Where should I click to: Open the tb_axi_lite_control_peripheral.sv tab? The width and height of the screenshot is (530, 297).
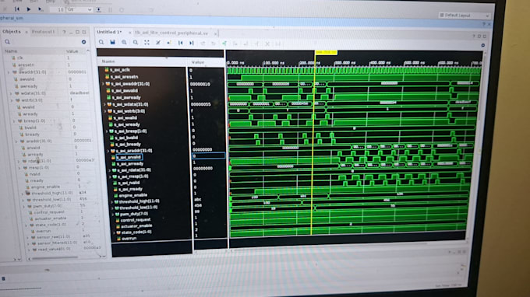click(171, 33)
